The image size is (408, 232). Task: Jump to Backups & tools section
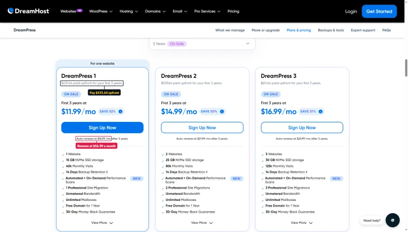coord(330,30)
